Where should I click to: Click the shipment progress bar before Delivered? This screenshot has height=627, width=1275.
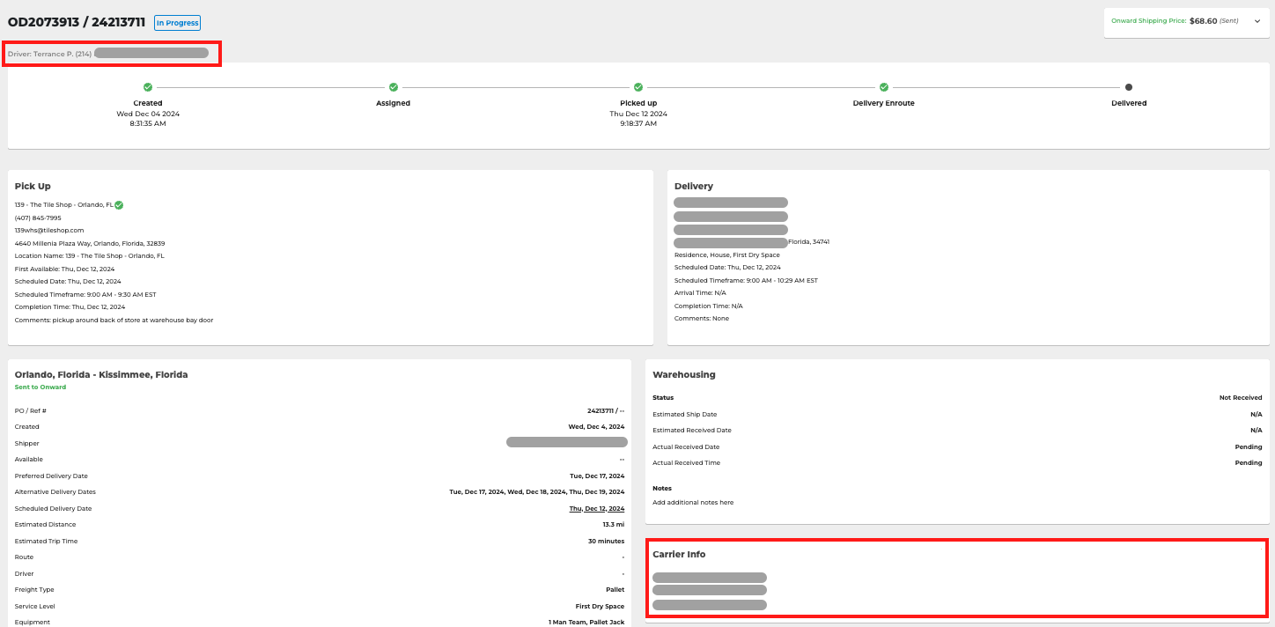pyautogui.click(x=1006, y=87)
